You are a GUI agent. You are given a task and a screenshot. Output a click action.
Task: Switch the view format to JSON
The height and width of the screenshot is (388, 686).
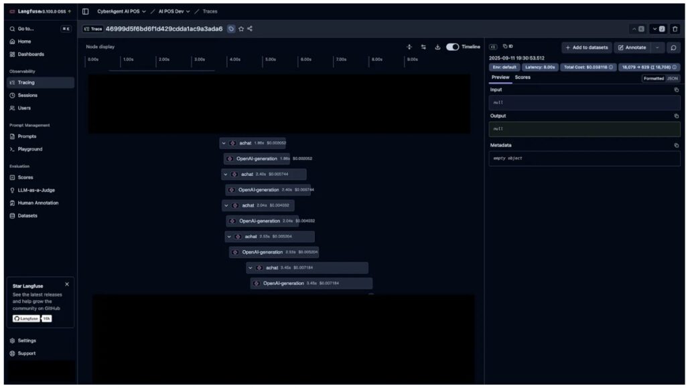672,78
